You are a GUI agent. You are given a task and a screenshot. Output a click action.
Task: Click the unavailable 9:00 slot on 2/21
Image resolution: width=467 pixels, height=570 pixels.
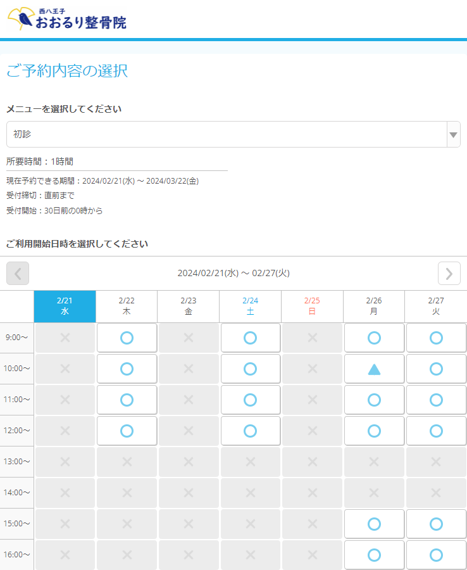[x=65, y=338]
